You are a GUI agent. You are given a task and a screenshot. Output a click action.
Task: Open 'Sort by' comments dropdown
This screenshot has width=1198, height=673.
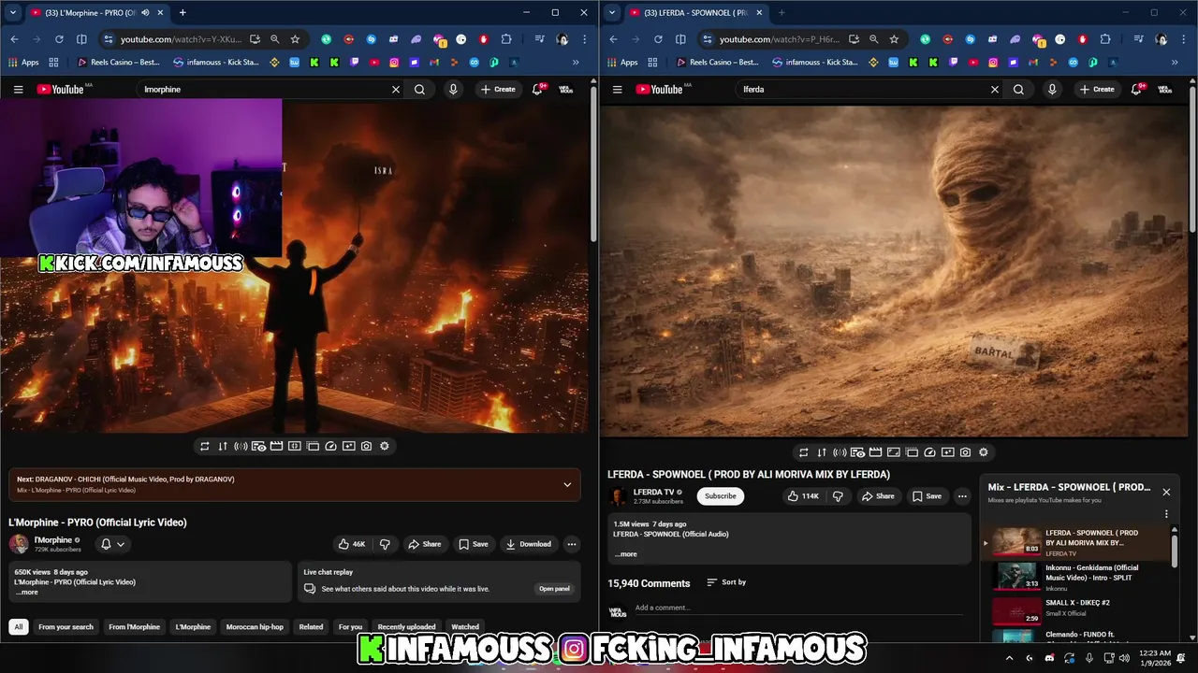click(x=726, y=582)
